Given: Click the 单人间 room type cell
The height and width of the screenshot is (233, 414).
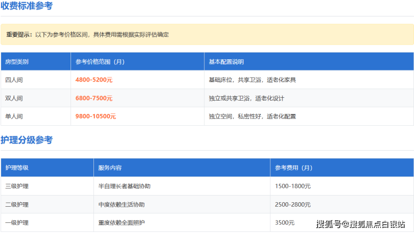Looking at the screenshot, I should pos(14,116).
